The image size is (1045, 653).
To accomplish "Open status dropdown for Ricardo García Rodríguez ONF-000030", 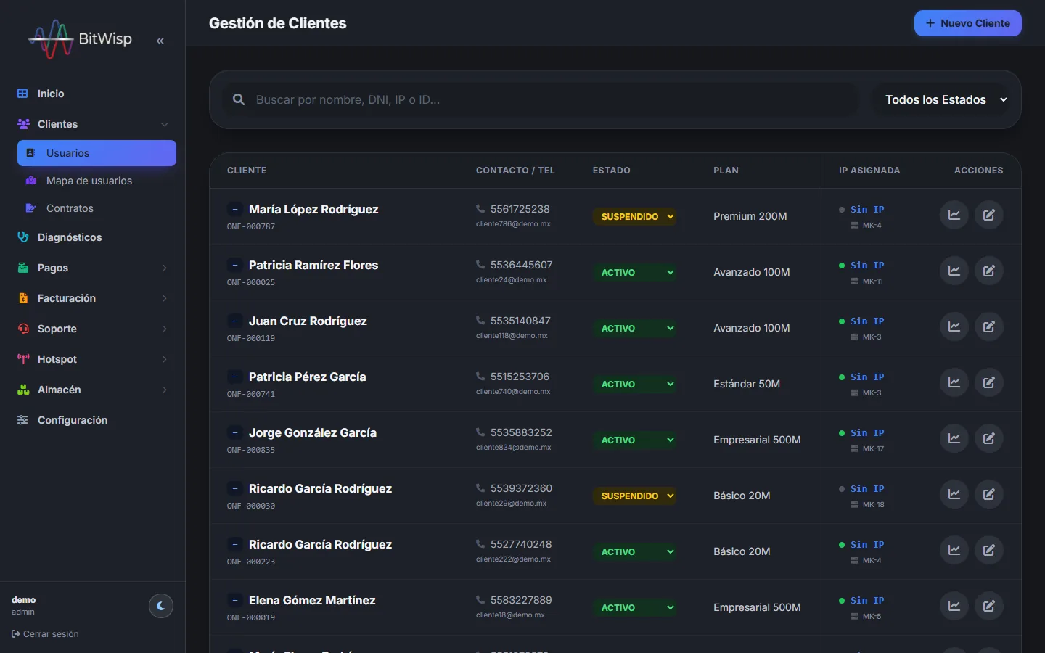I will [x=635, y=496].
